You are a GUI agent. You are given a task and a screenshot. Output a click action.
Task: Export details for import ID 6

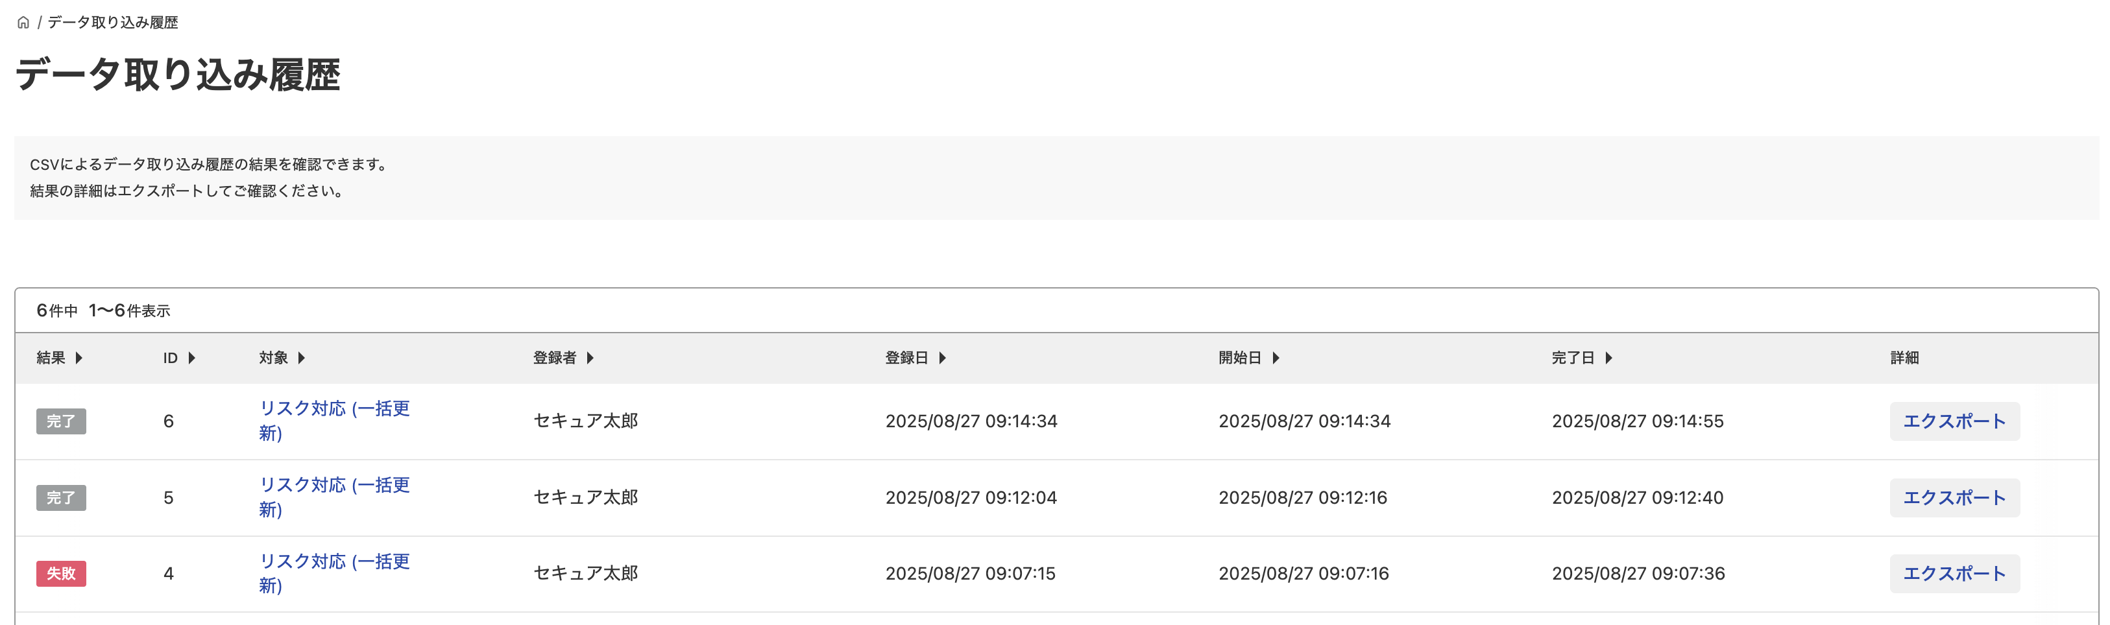pyautogui.click(x=1954, y=421)
